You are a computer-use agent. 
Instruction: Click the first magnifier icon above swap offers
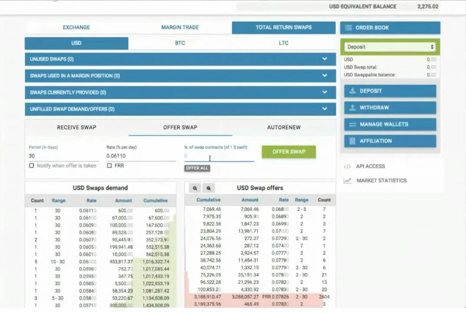195,188
